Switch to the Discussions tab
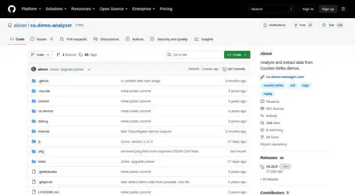This screenshot has width=355, height=195. 106,39
